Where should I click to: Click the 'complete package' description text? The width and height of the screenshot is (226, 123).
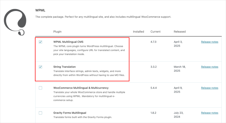[x=103, y=17]
